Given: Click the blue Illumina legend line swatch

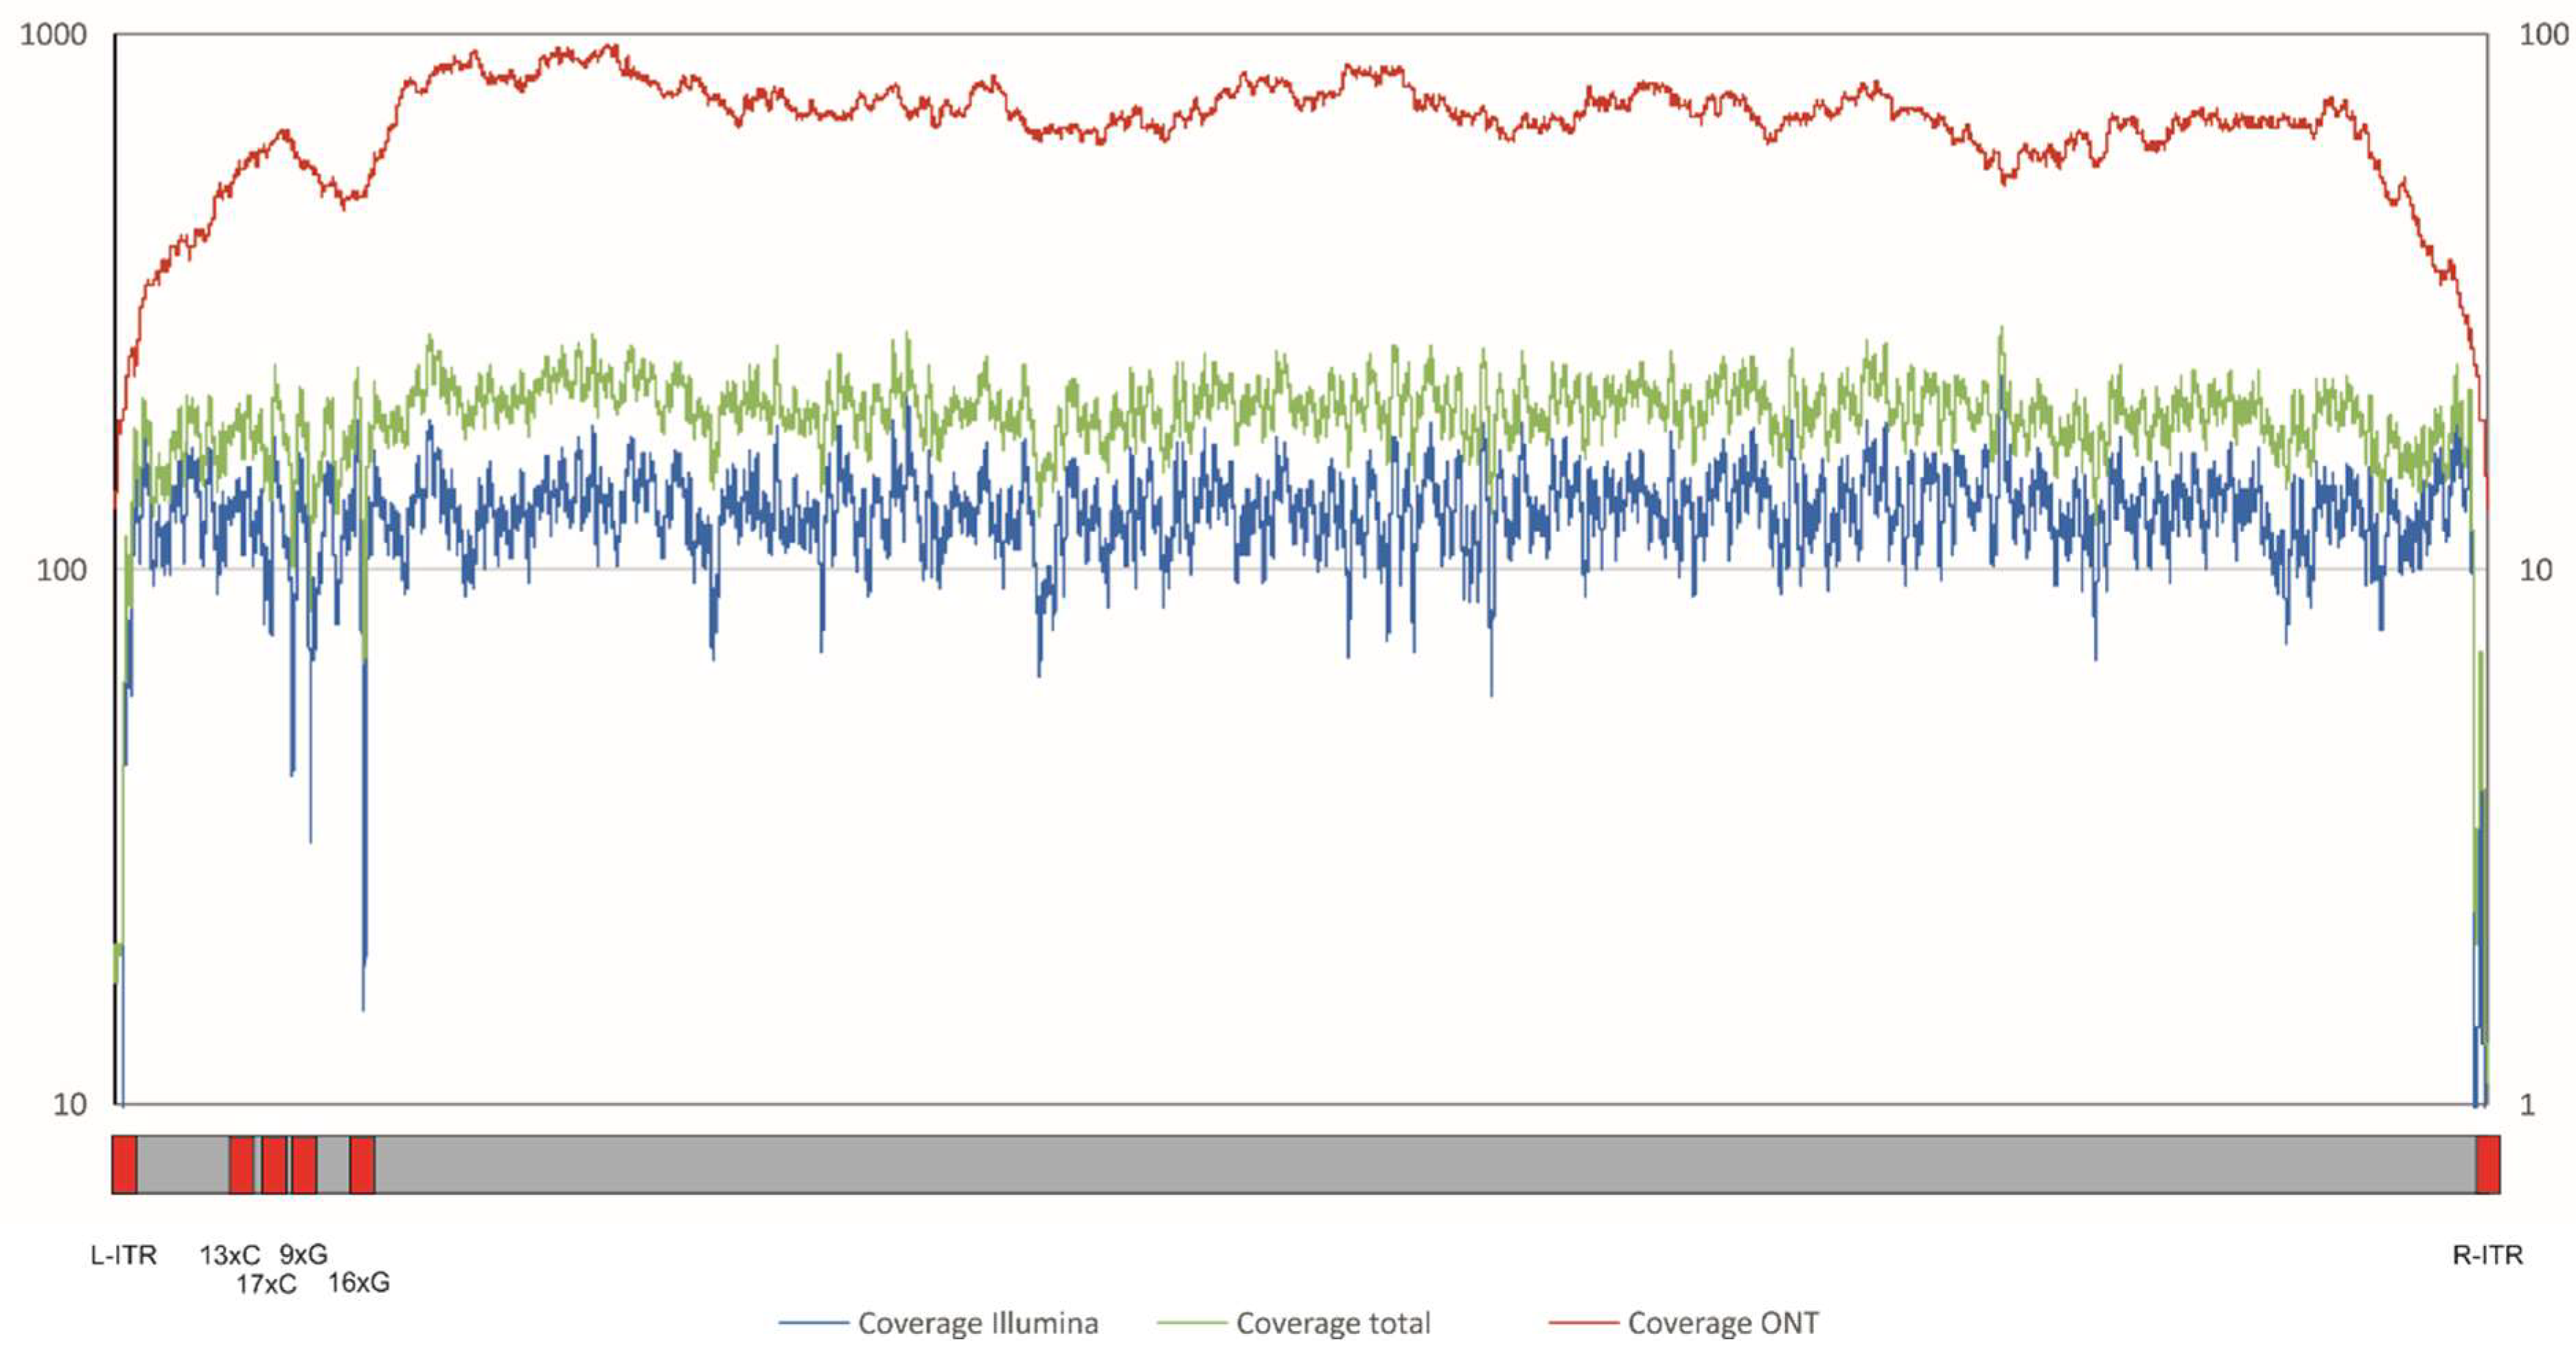Looking at the screenshot, I should tap(813, 1323).
